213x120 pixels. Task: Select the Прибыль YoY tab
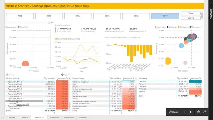click(39, 118)
